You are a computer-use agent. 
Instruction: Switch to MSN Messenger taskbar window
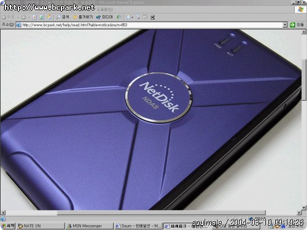[90, 226]
